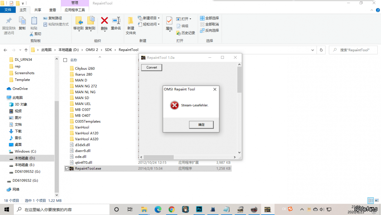The width and height of the screenshot is (381, 215).
Task: Go back with the Explorer back arrow
Action: (6, 50)
